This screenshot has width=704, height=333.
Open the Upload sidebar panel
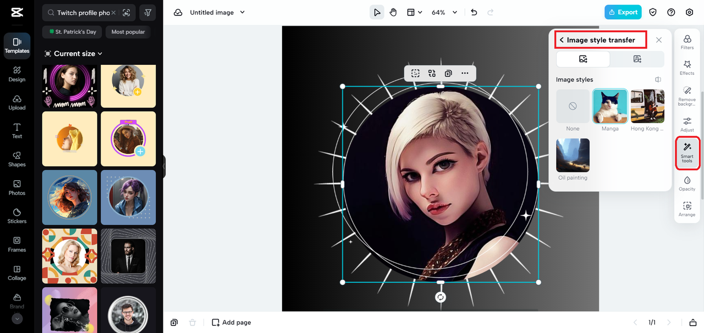[x=16, y=103]
